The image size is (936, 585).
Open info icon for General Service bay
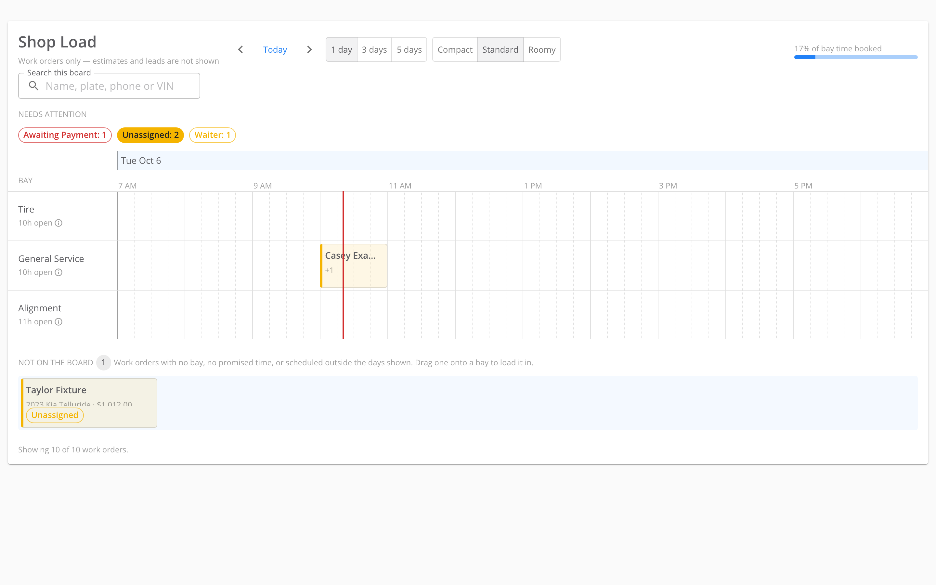58,272
